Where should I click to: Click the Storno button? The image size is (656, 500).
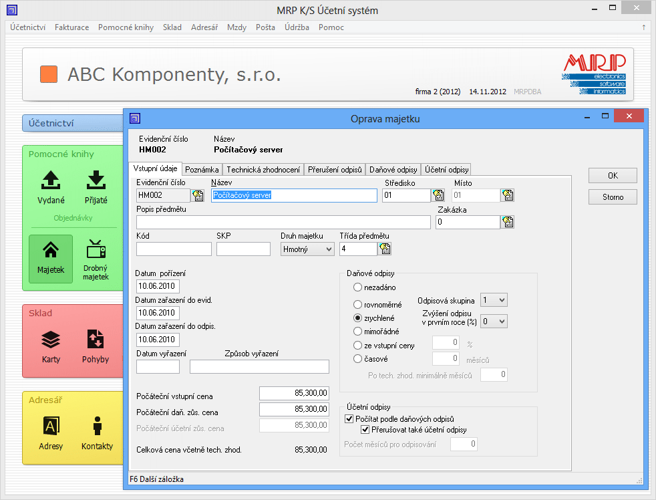click(x=613, y=197)
